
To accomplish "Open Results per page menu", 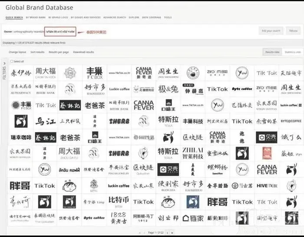I will click(x=59, y=52).
